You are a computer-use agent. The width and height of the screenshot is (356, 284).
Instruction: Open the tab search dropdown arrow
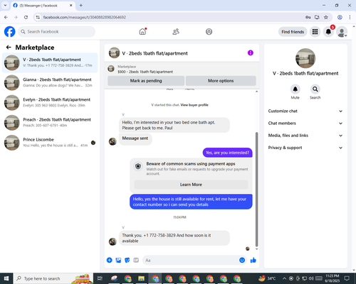(5, 5)
